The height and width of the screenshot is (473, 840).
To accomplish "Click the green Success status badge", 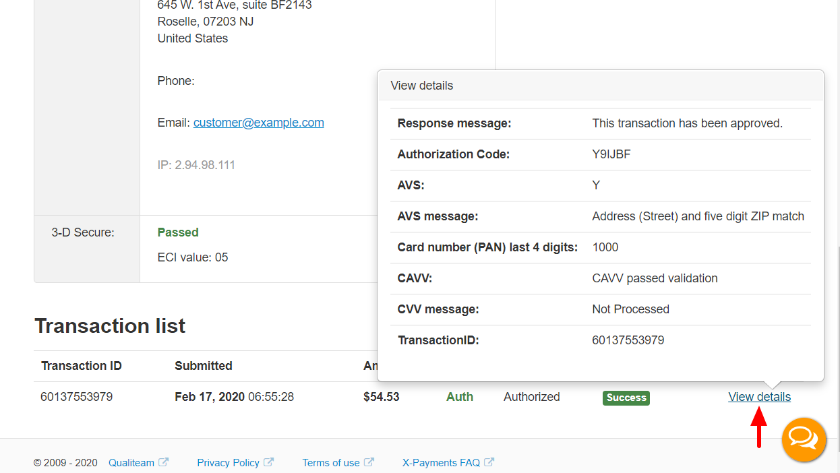I will point(626,398).
